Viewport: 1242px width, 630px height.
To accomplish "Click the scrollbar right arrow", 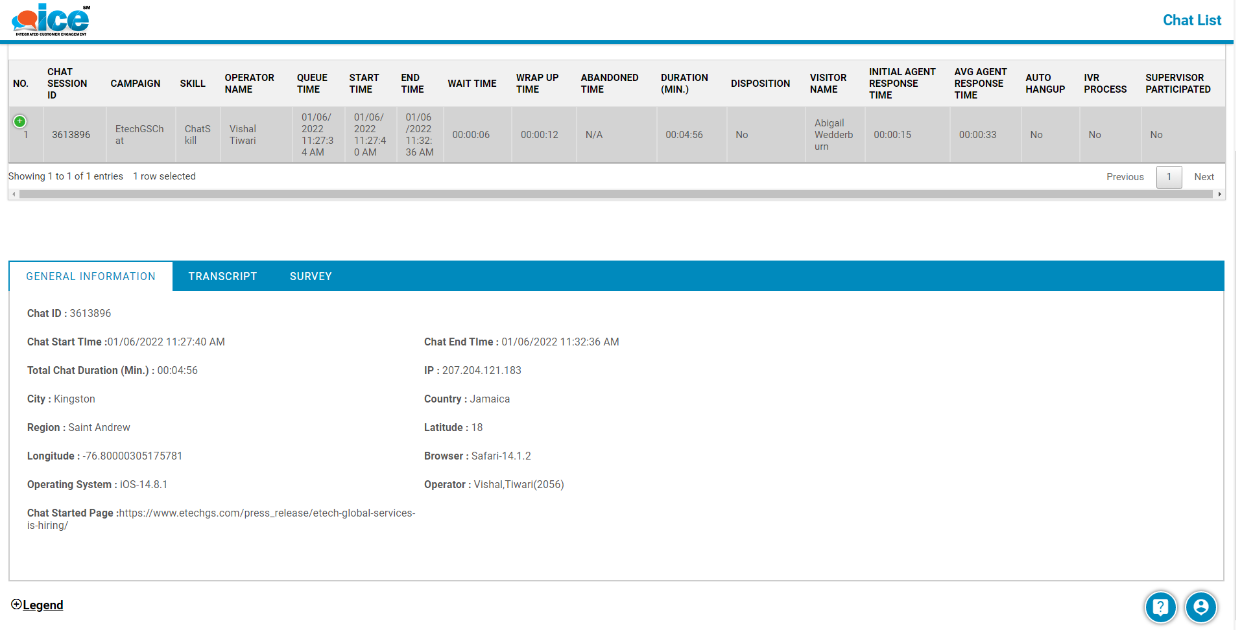I will (x=1219, y=194).
